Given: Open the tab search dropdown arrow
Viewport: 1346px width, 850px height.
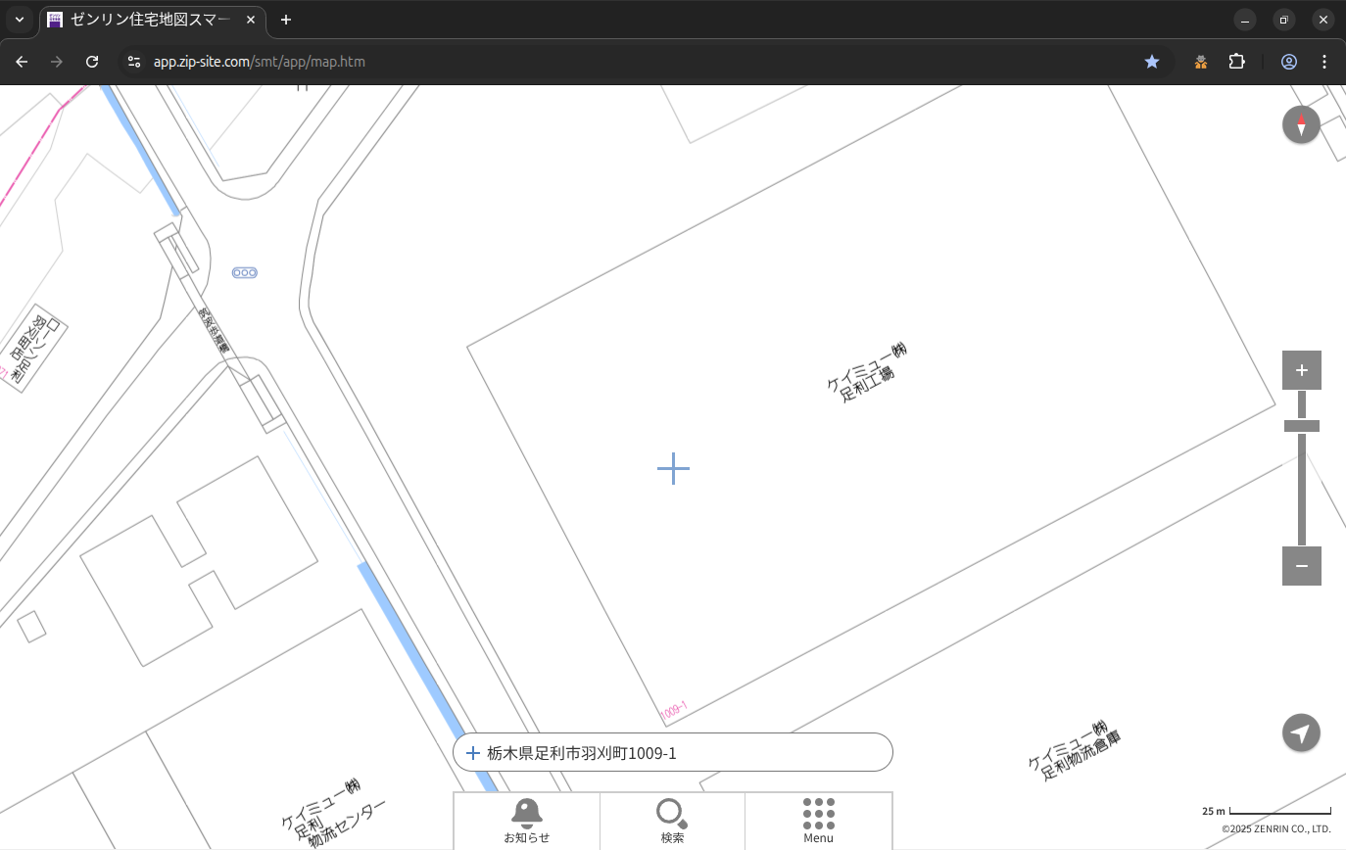Looking at the screenshot, I should coord(20,20).
